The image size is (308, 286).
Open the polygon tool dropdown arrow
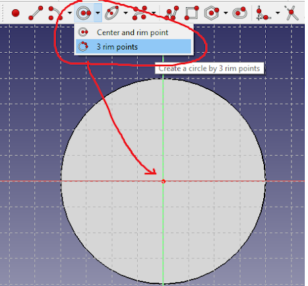[x=226, y=13]
